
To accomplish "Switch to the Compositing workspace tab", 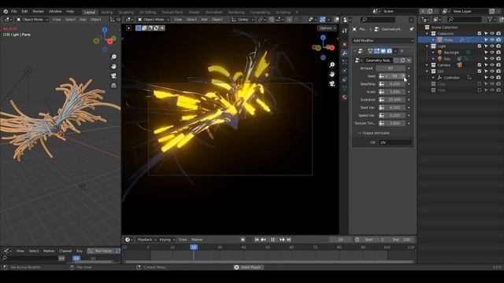I will 260,13.
